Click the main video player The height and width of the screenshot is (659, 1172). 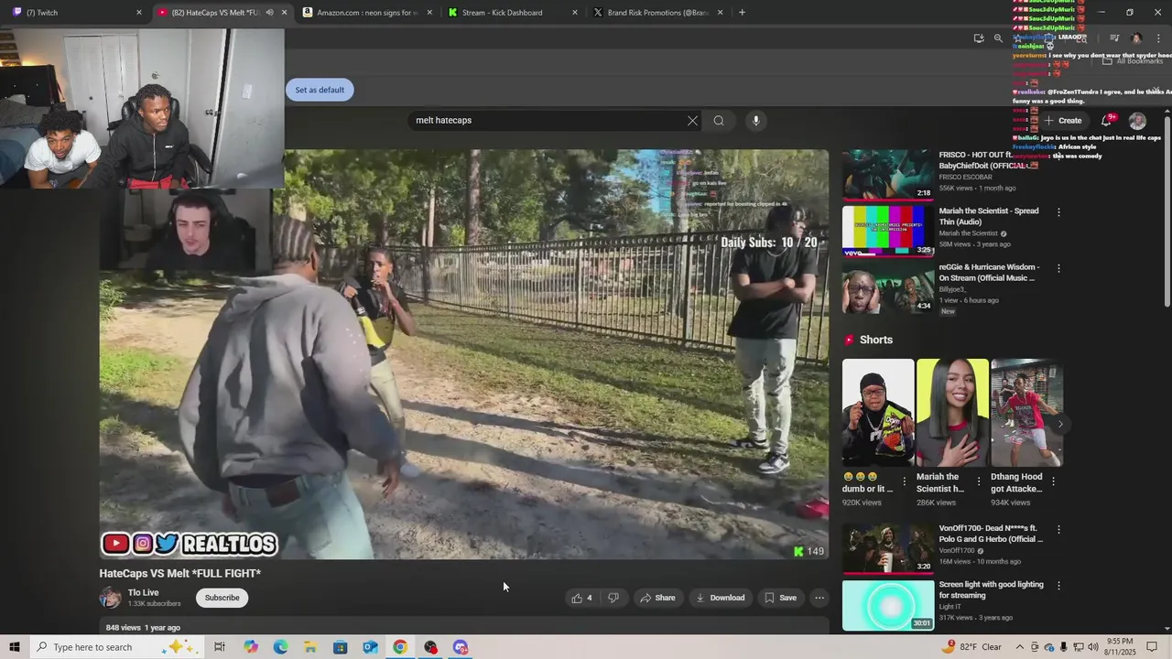(x=464, y=354)
